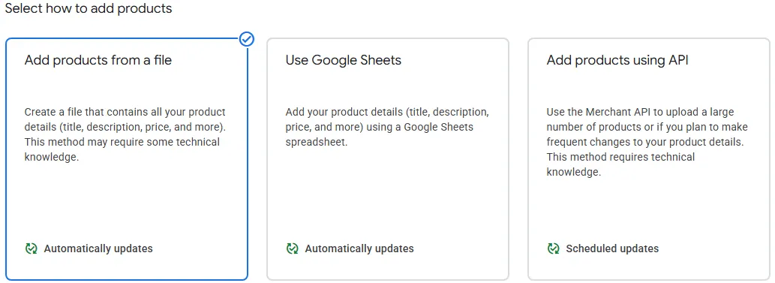Click the 'Add products using API' heading
Screen dimensions: 775x283
click(617, 60)
